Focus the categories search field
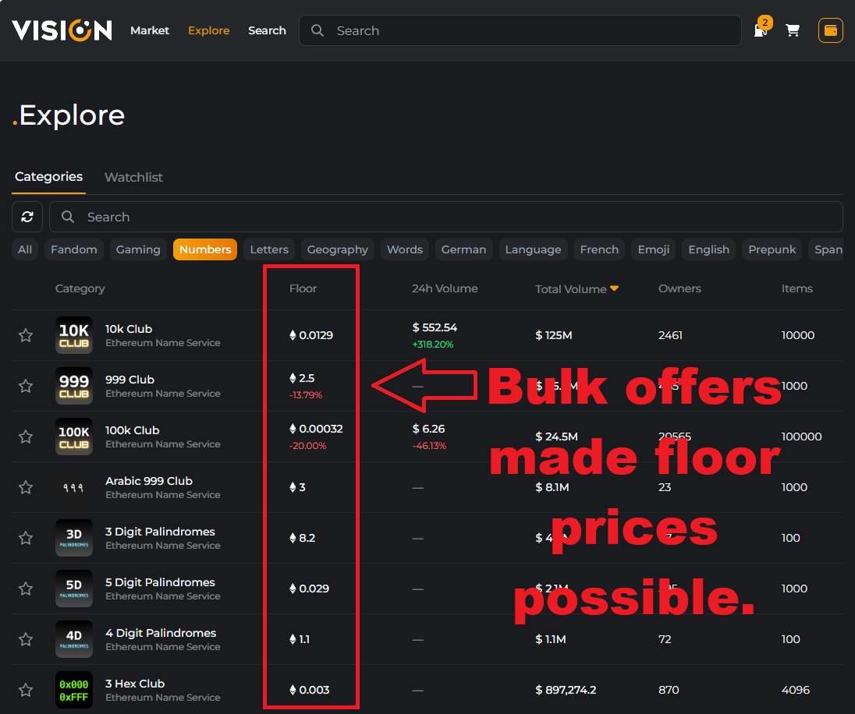The image size is (855, 714). pyautogui.click(x=446, y=217)
